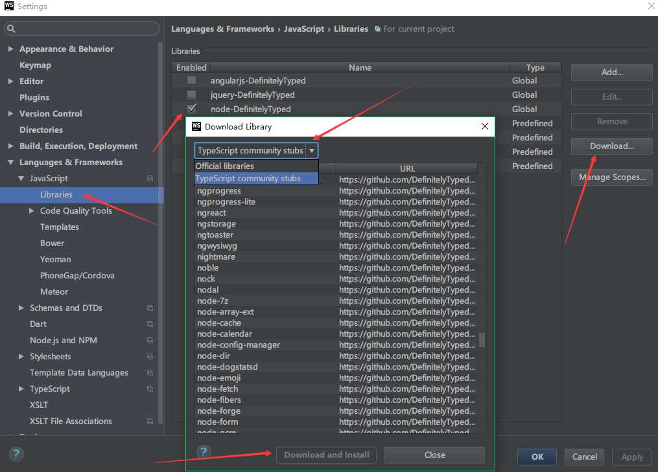This screenshot has width=658, height=472.
Task: Expand Build, Execution, Deployment section
Action: [10, 146]
